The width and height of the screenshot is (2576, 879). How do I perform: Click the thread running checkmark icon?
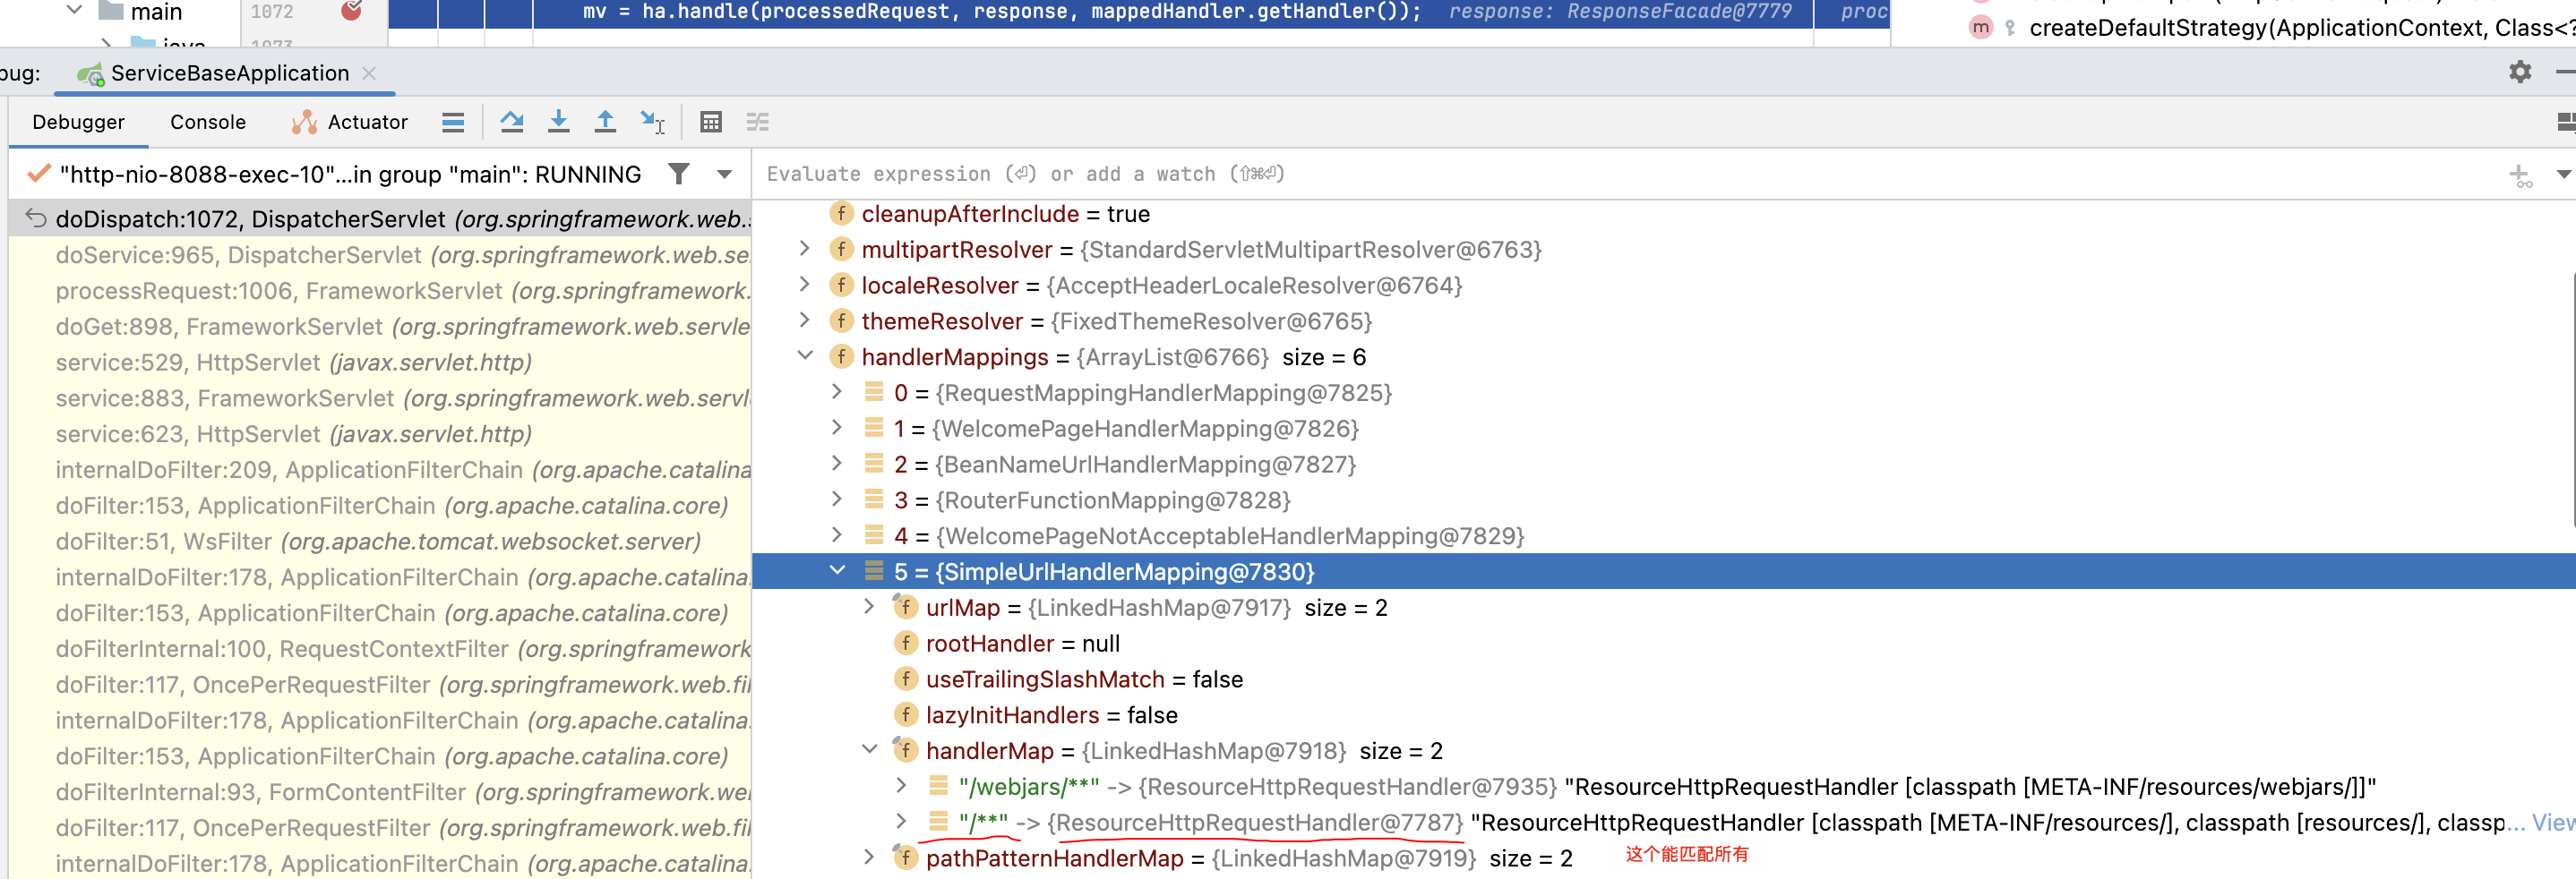39,174
